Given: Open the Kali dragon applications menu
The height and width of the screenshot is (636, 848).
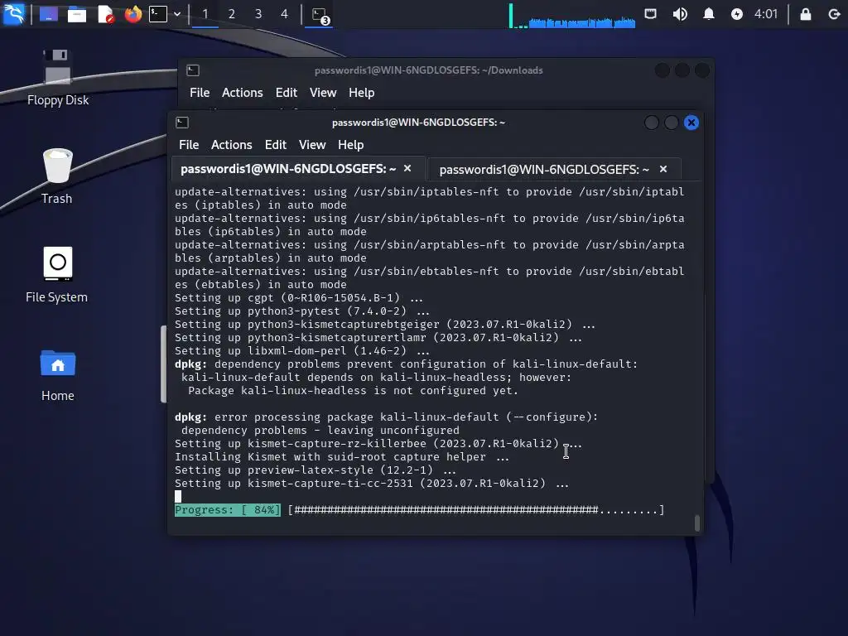Looking at the screenshot, I should 13,13.
